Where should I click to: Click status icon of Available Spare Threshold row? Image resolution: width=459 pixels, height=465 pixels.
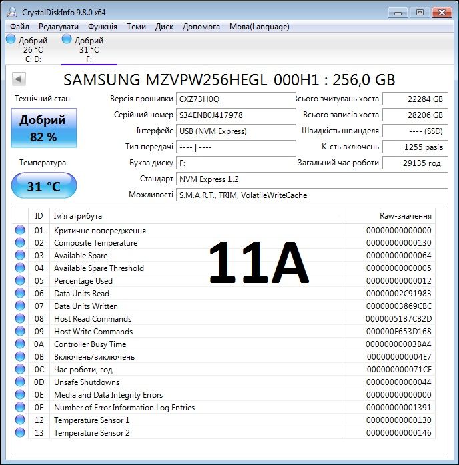click(x=20, y=268)
